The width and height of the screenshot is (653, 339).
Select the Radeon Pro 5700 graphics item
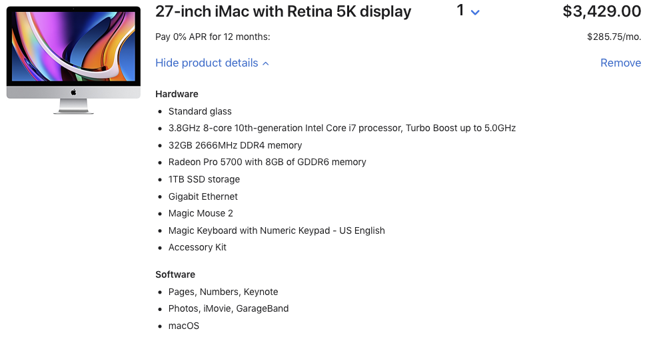[267, 162]
